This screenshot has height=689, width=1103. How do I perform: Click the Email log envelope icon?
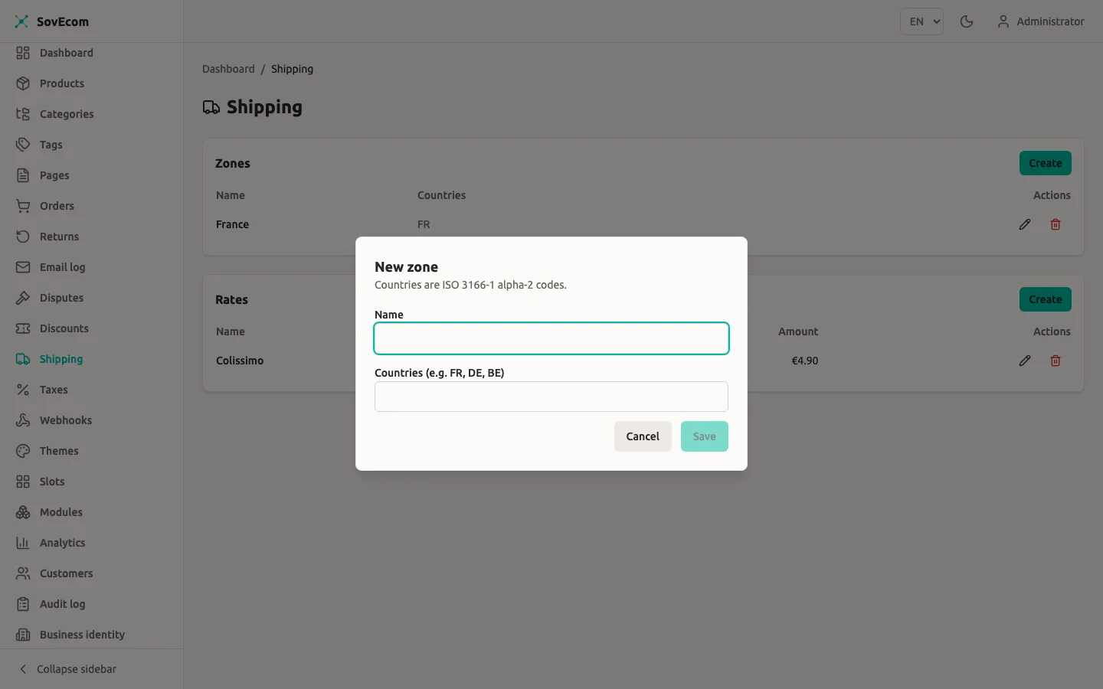[x=23, y=267]
